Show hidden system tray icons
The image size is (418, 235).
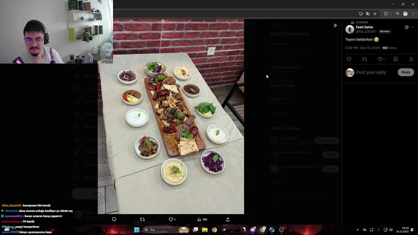[x=358, y=230]
